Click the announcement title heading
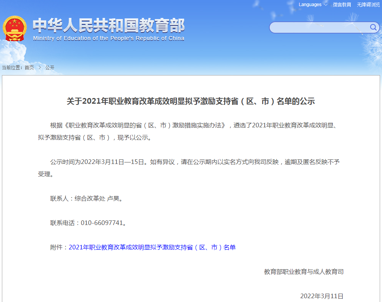The height and width of the screenshot is (302, 382). point(191,100)
